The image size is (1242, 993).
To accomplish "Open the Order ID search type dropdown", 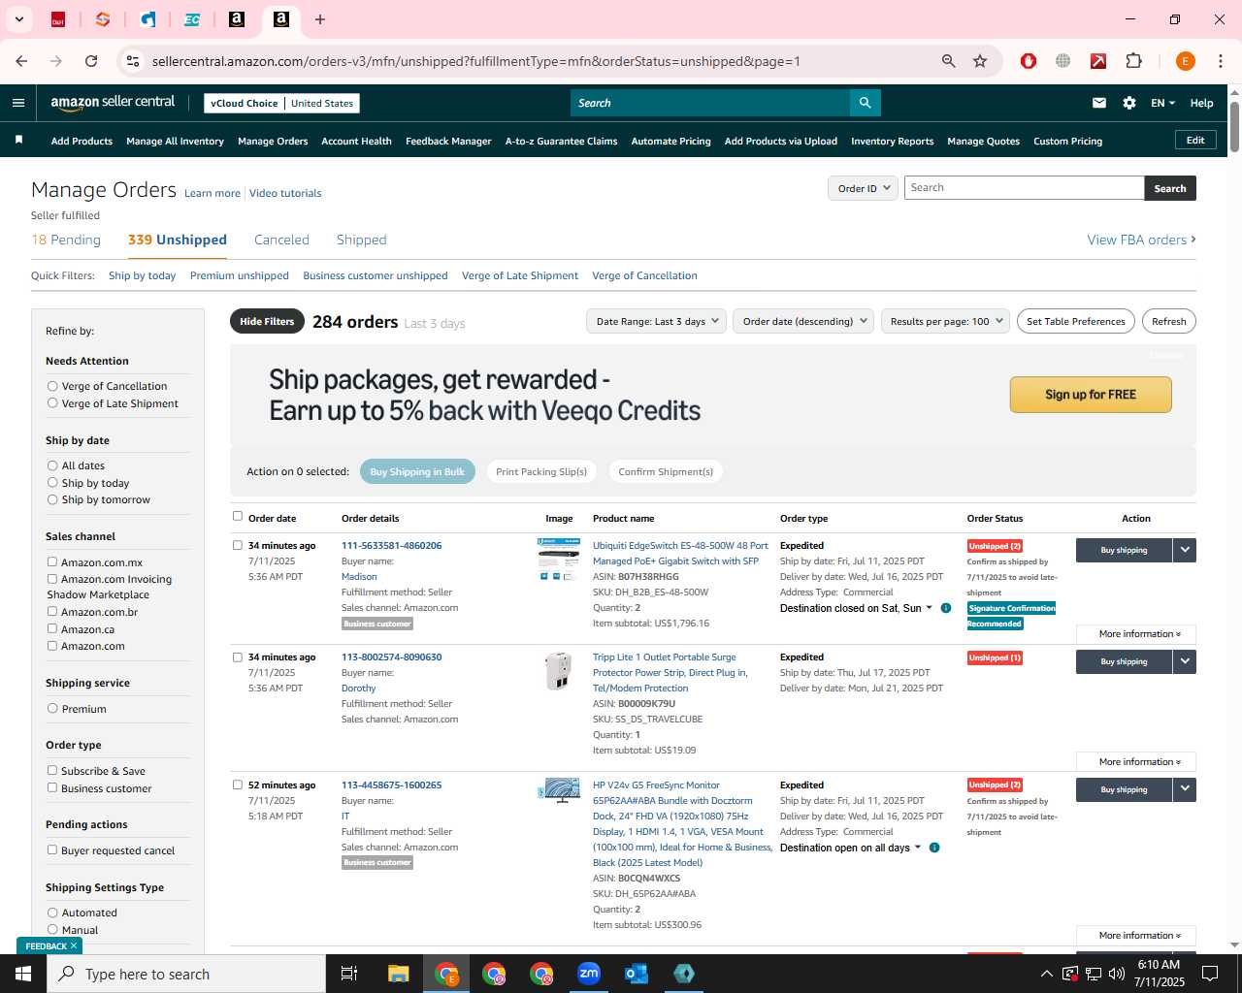I will pos(863,188).
